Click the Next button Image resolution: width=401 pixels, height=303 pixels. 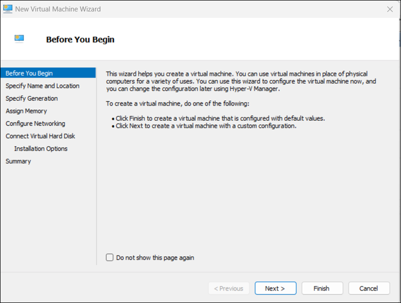[x=275, y=288]
